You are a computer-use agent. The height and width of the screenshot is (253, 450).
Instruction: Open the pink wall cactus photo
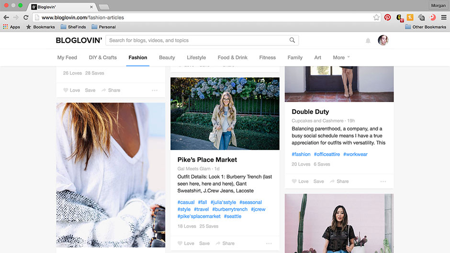pos(339,223)
